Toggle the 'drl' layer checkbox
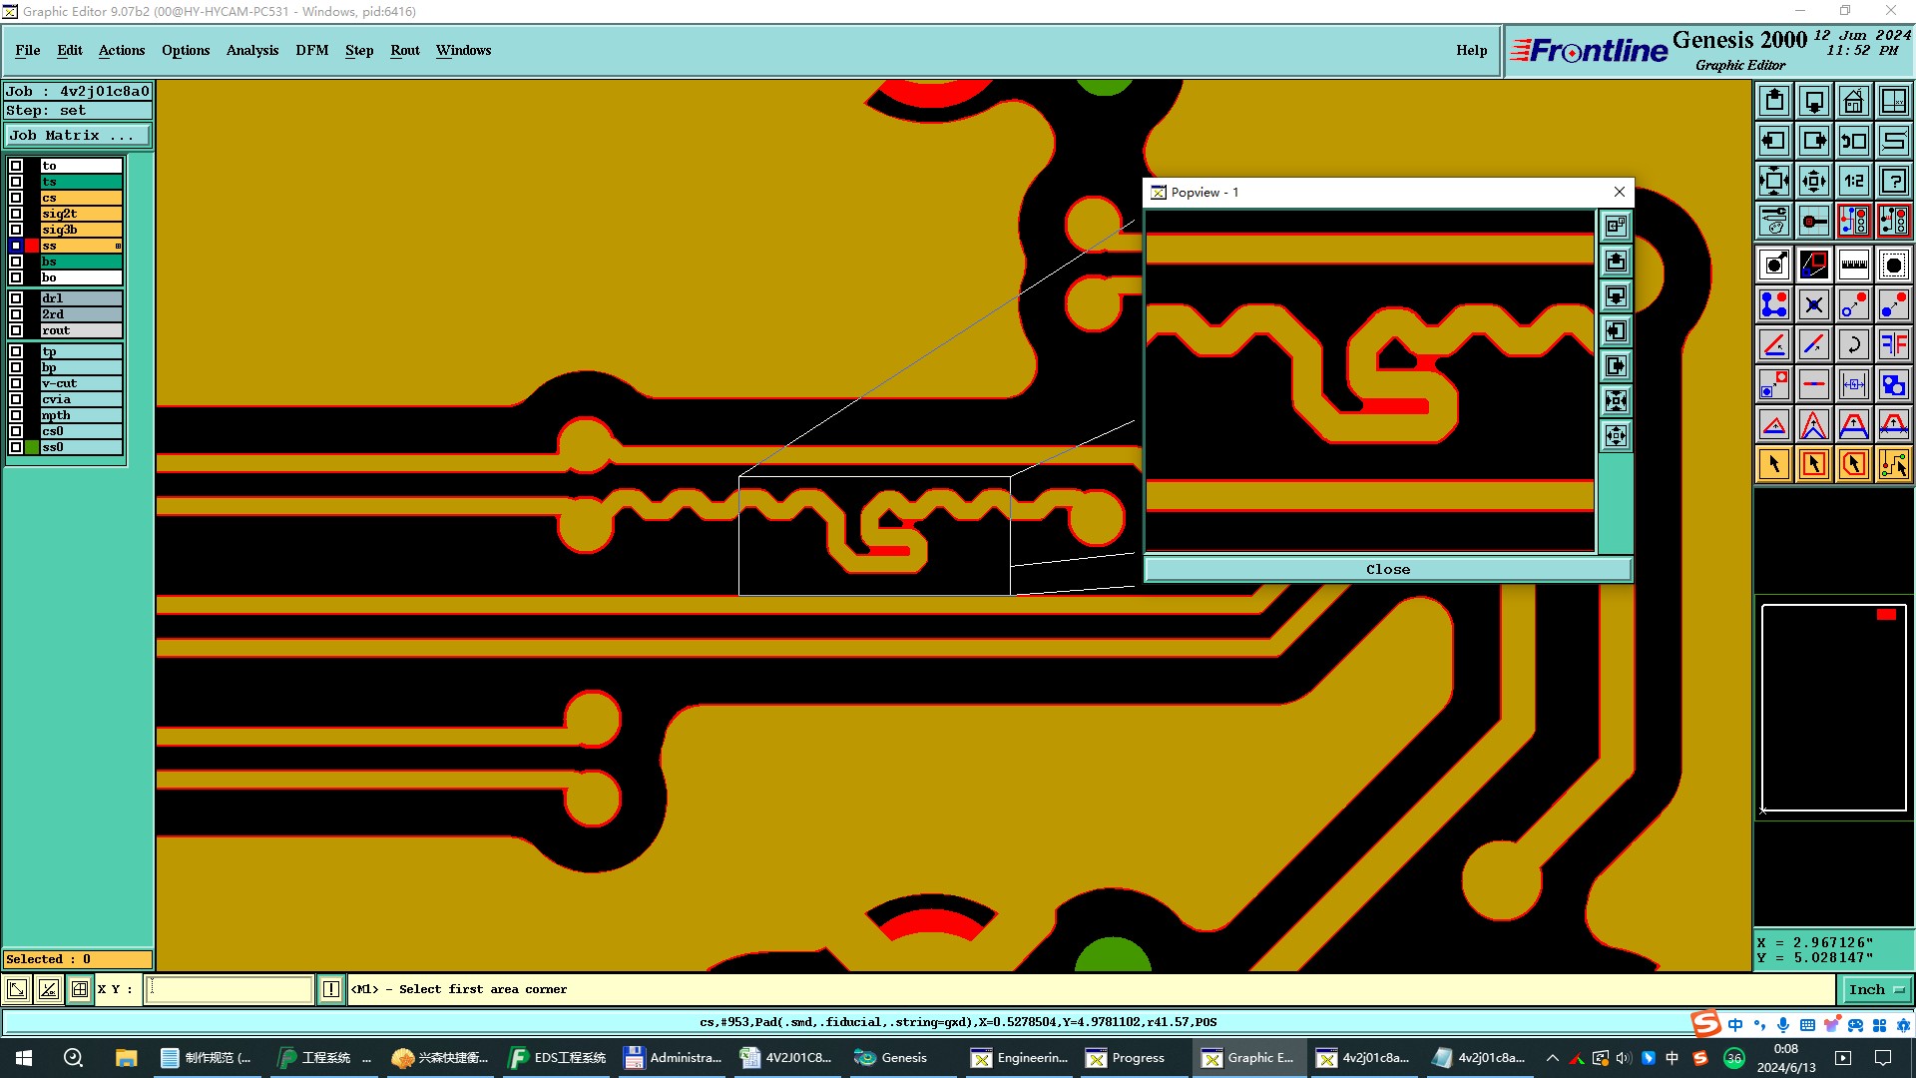 point(16,298)
